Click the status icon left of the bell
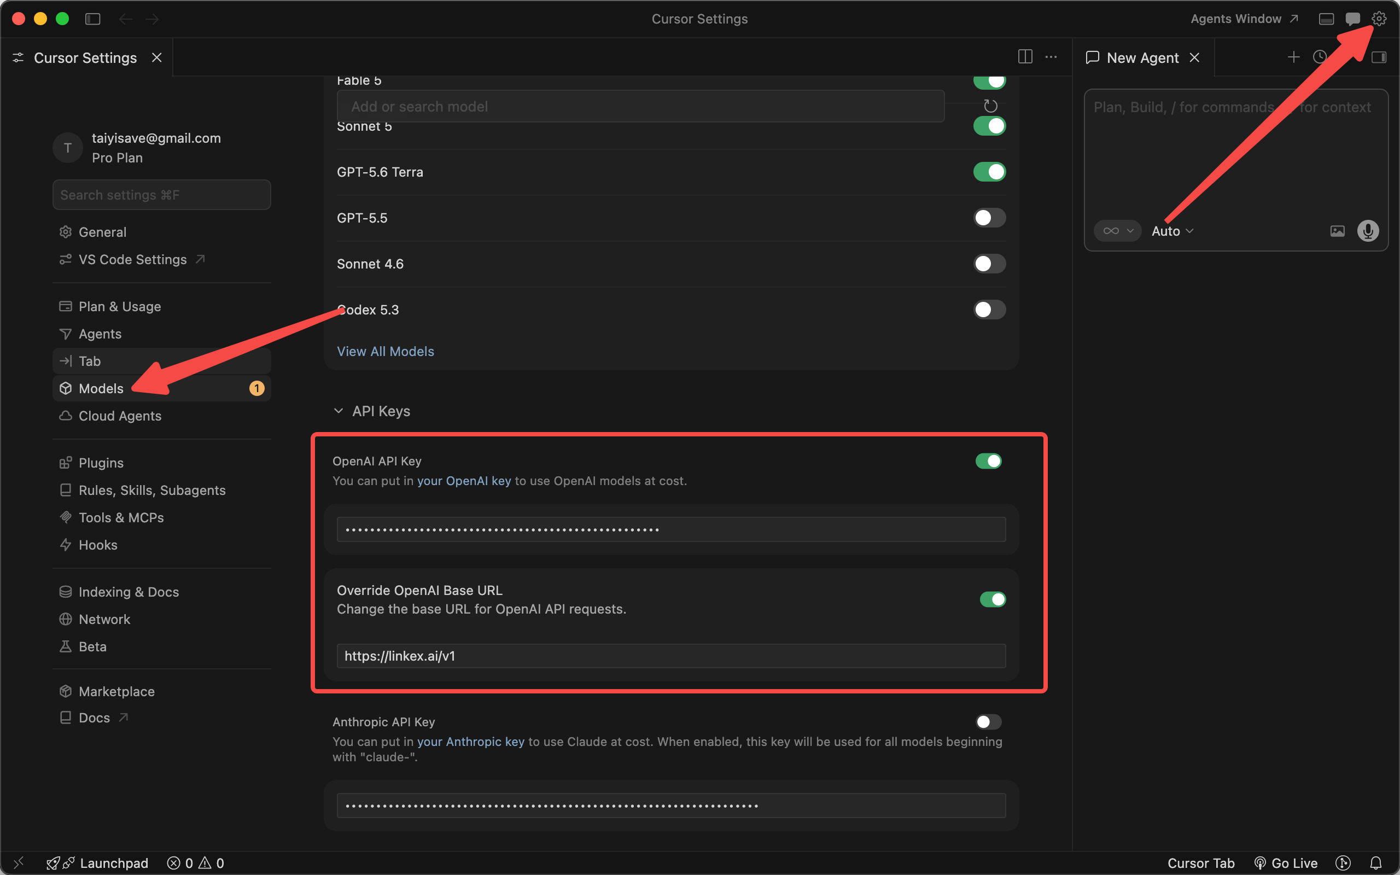The image size is (1400, 875). click(x=1343, y=863)
